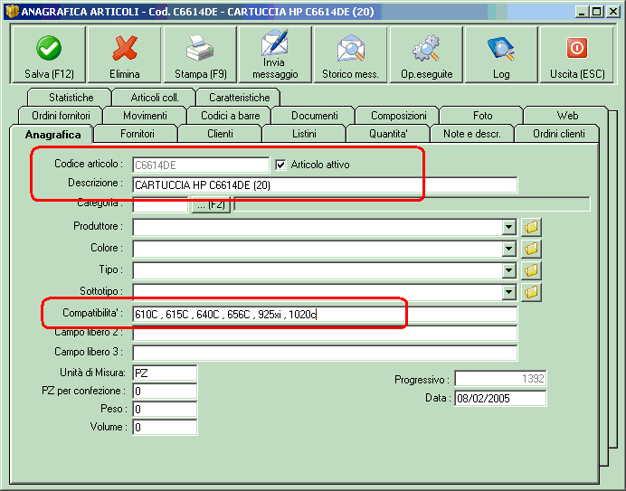Screen dimensions: 626x491
Task: Select the Listini tab
Action: pos(304,134)
